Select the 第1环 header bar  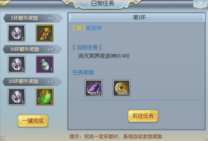tap(137, 18)
